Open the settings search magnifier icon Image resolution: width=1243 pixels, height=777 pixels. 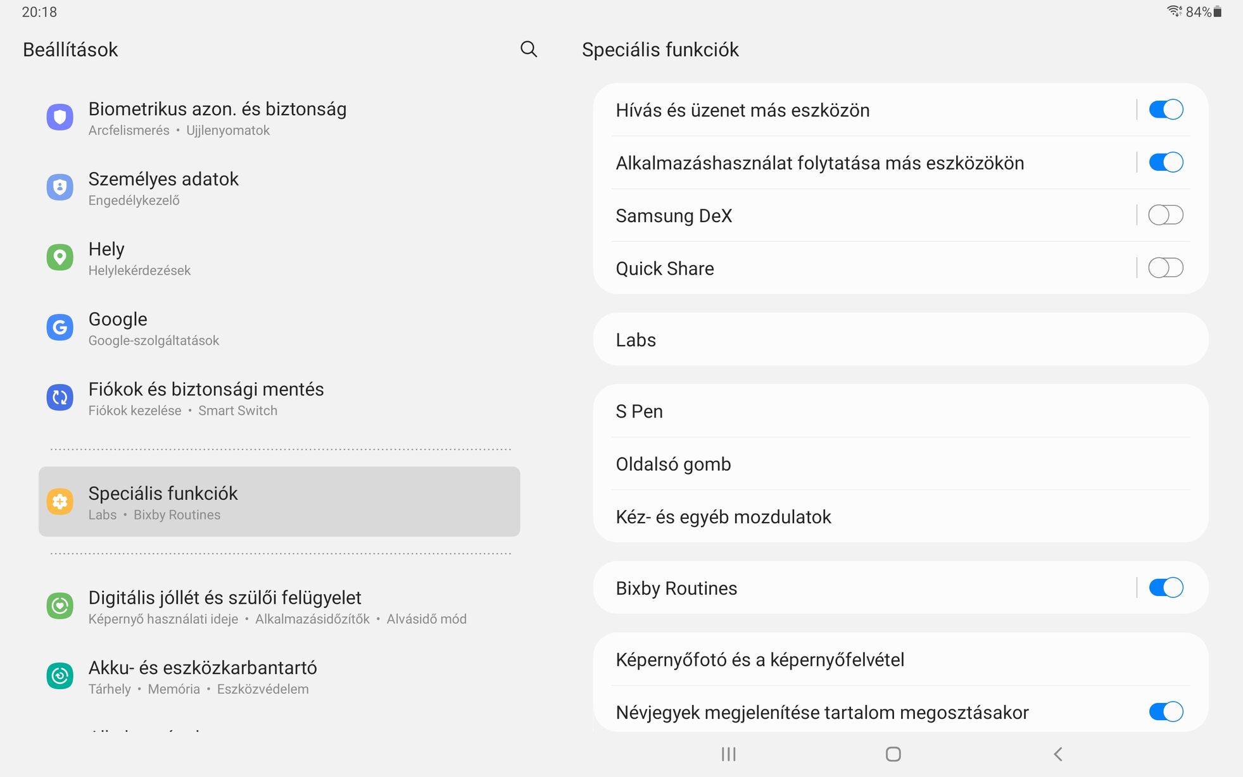[529, 49]
